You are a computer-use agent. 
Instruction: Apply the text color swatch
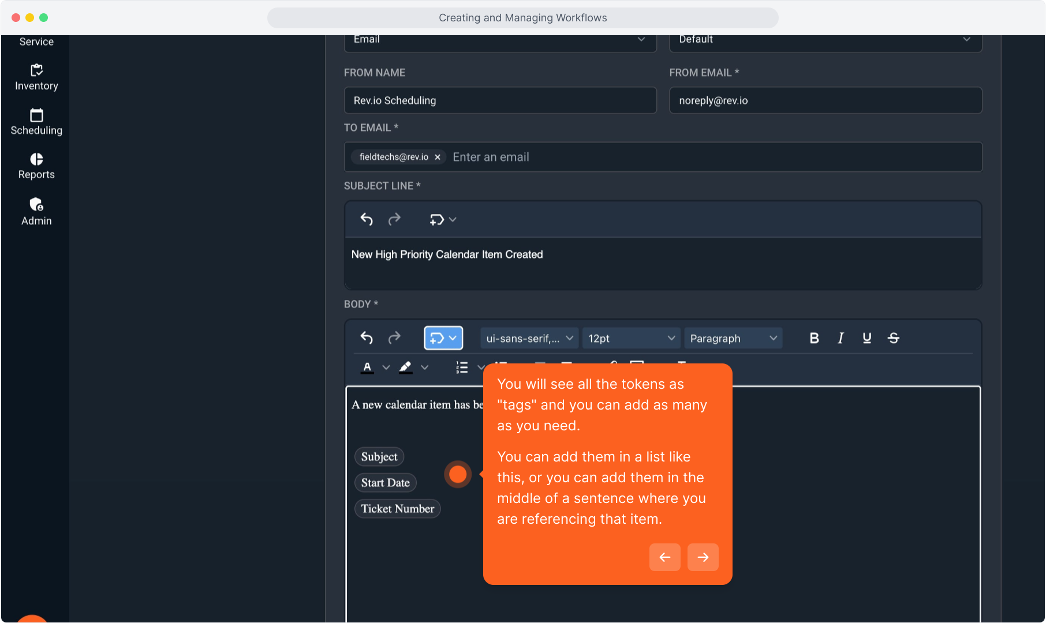(367, 367)
